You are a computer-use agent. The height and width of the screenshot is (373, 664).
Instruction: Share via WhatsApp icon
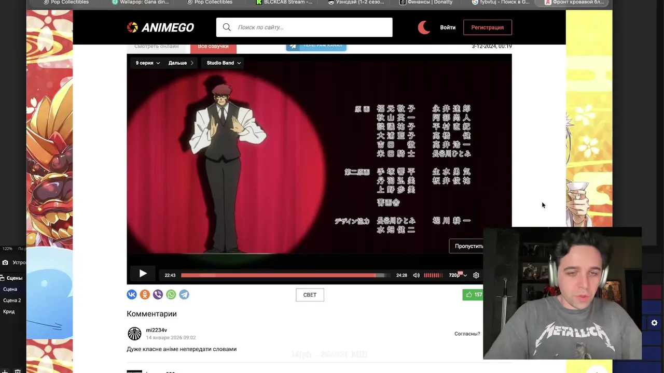(x=171, y=294)
